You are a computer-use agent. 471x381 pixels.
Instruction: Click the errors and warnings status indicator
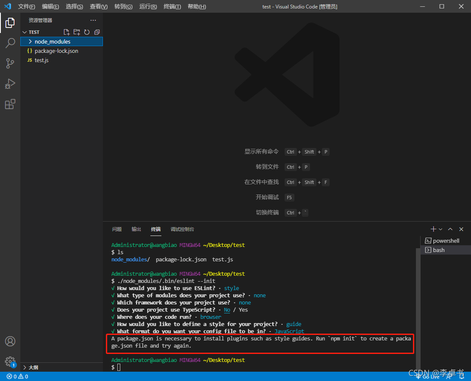point(17,376)
